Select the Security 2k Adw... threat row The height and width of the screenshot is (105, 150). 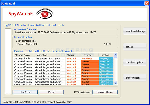(63, 58)
